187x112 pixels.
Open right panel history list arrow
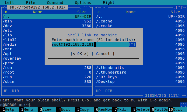tap(178, 7)
